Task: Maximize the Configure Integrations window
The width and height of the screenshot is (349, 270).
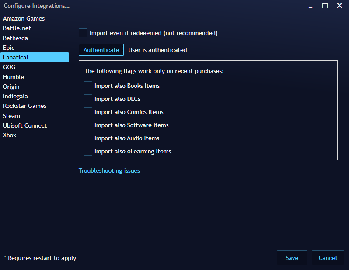Action: click(x=325, y=6)
